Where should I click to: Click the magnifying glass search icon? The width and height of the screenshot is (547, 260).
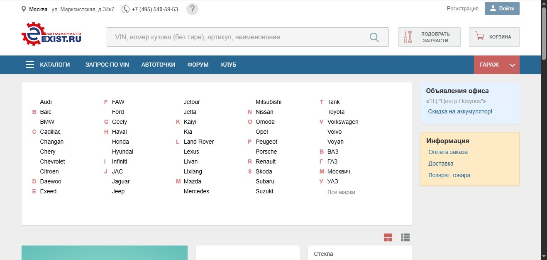374,37
